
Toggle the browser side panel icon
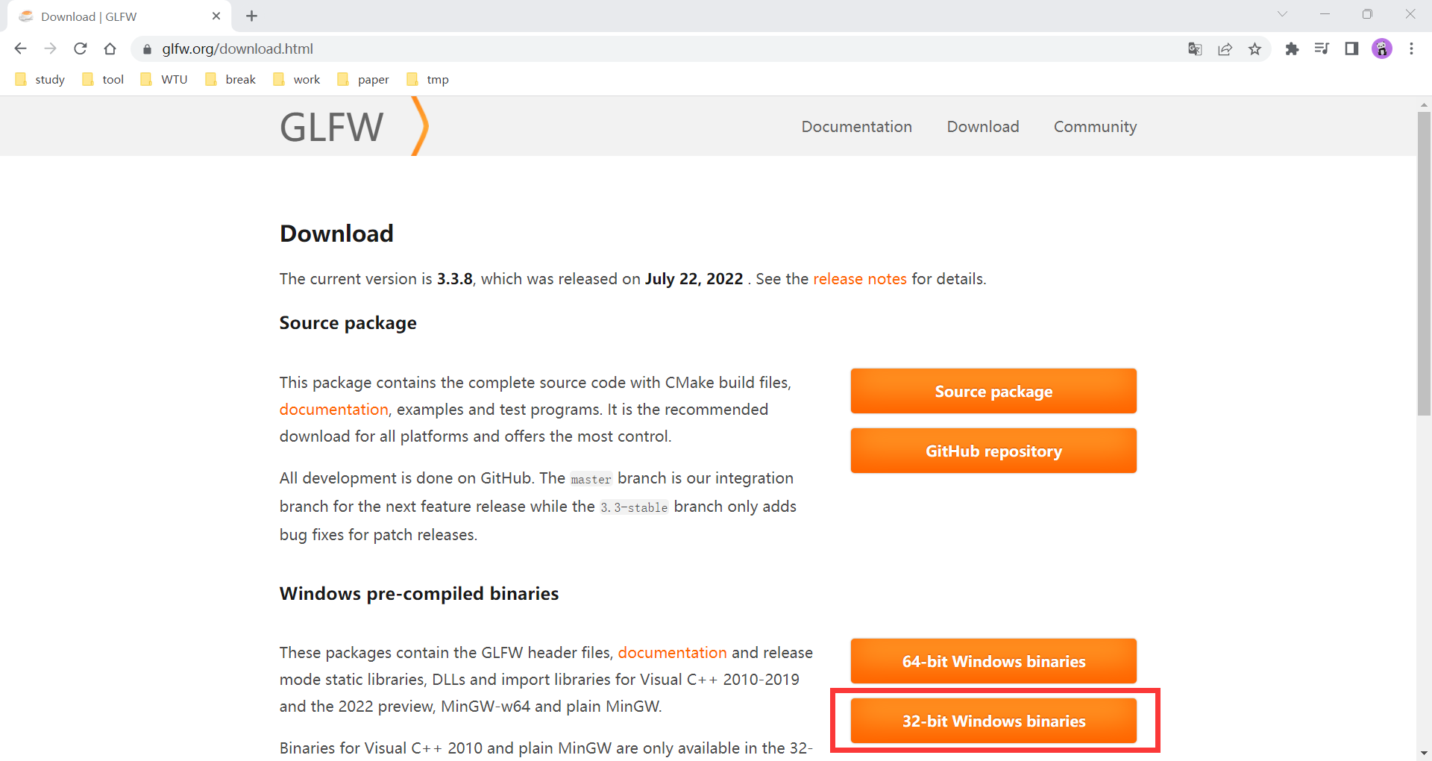pos(1351,49)
